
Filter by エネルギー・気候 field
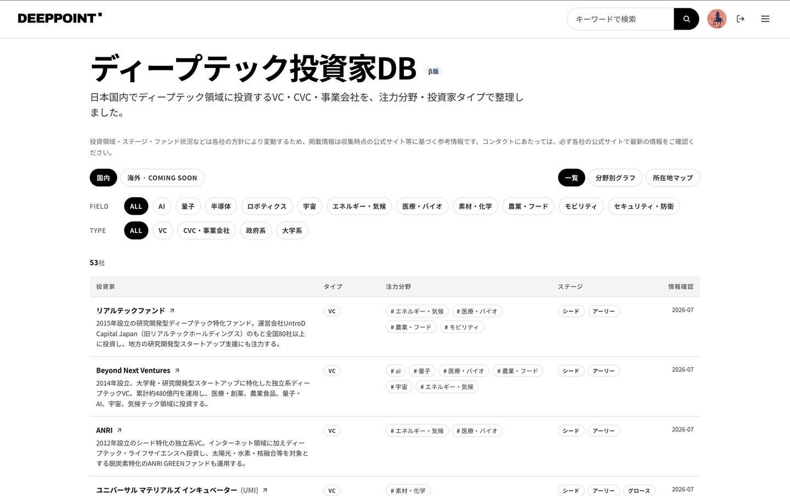click(x=359, y=206)
